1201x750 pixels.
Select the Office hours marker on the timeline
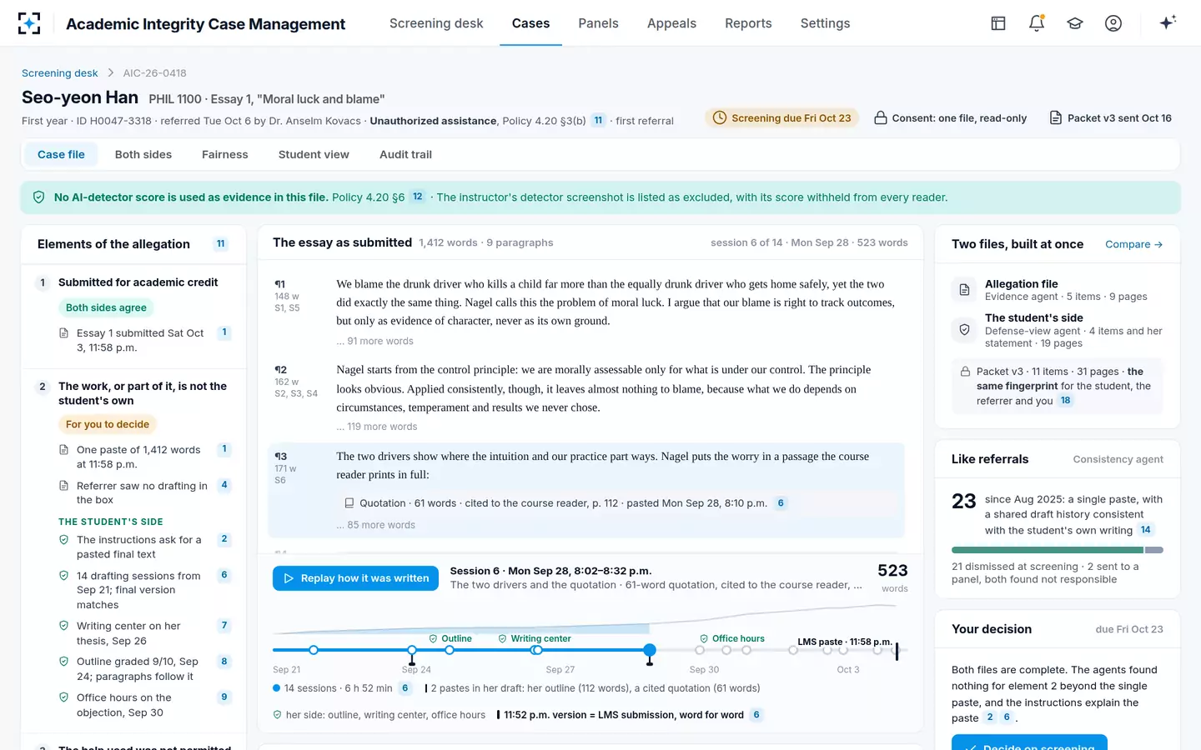coord(732,639)
